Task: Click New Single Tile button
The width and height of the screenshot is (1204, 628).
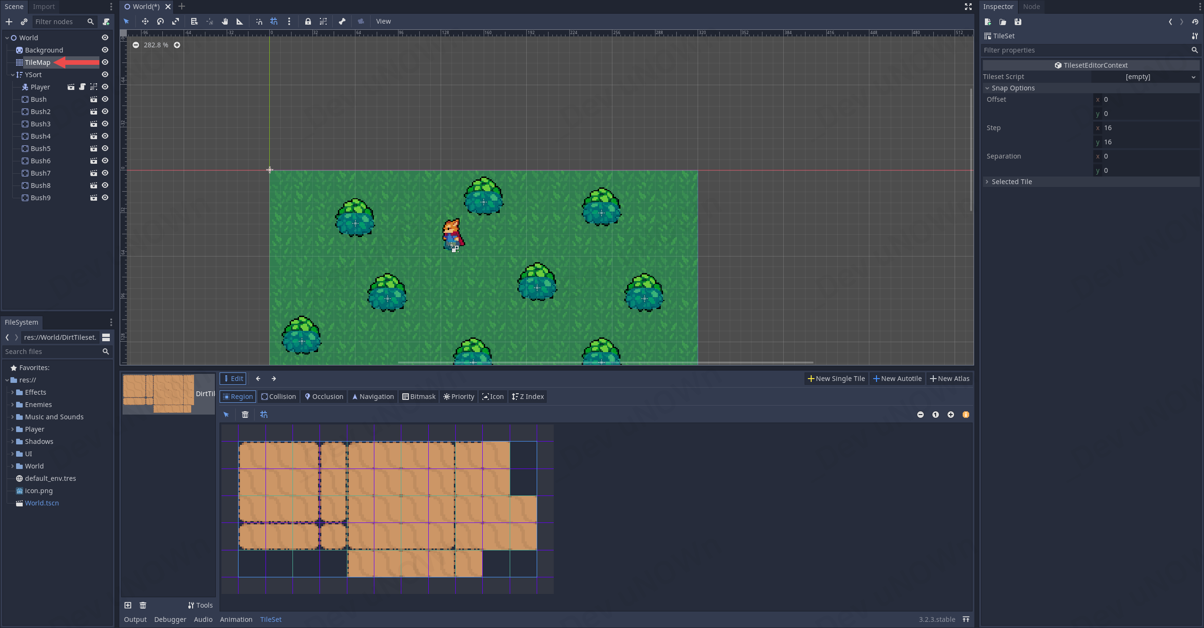Action: (836, 379)
